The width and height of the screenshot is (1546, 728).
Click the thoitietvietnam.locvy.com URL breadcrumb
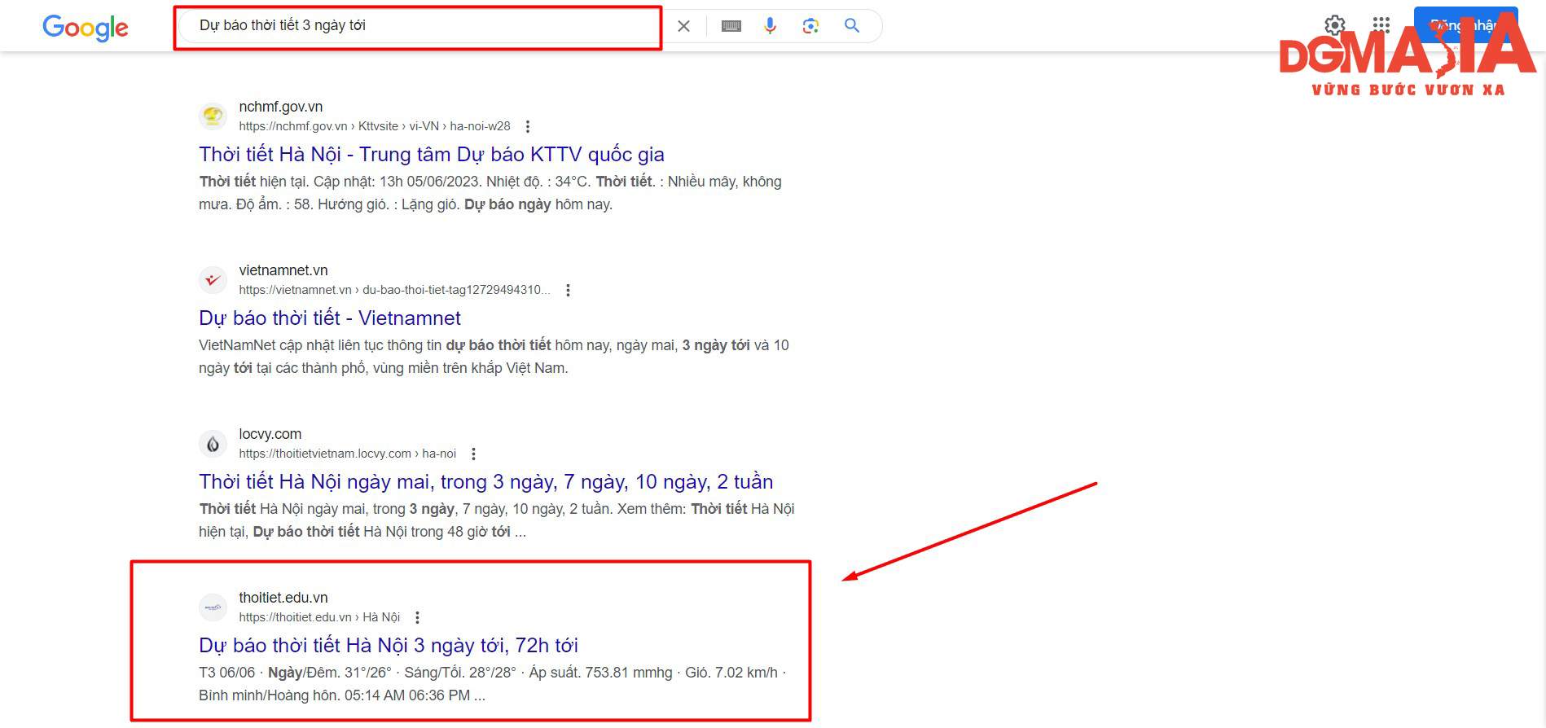click(347, 454)
